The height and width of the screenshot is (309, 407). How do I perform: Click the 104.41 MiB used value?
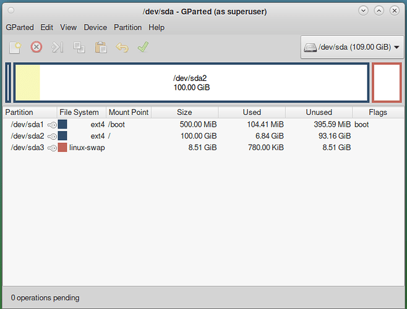[x=265, y=125]
